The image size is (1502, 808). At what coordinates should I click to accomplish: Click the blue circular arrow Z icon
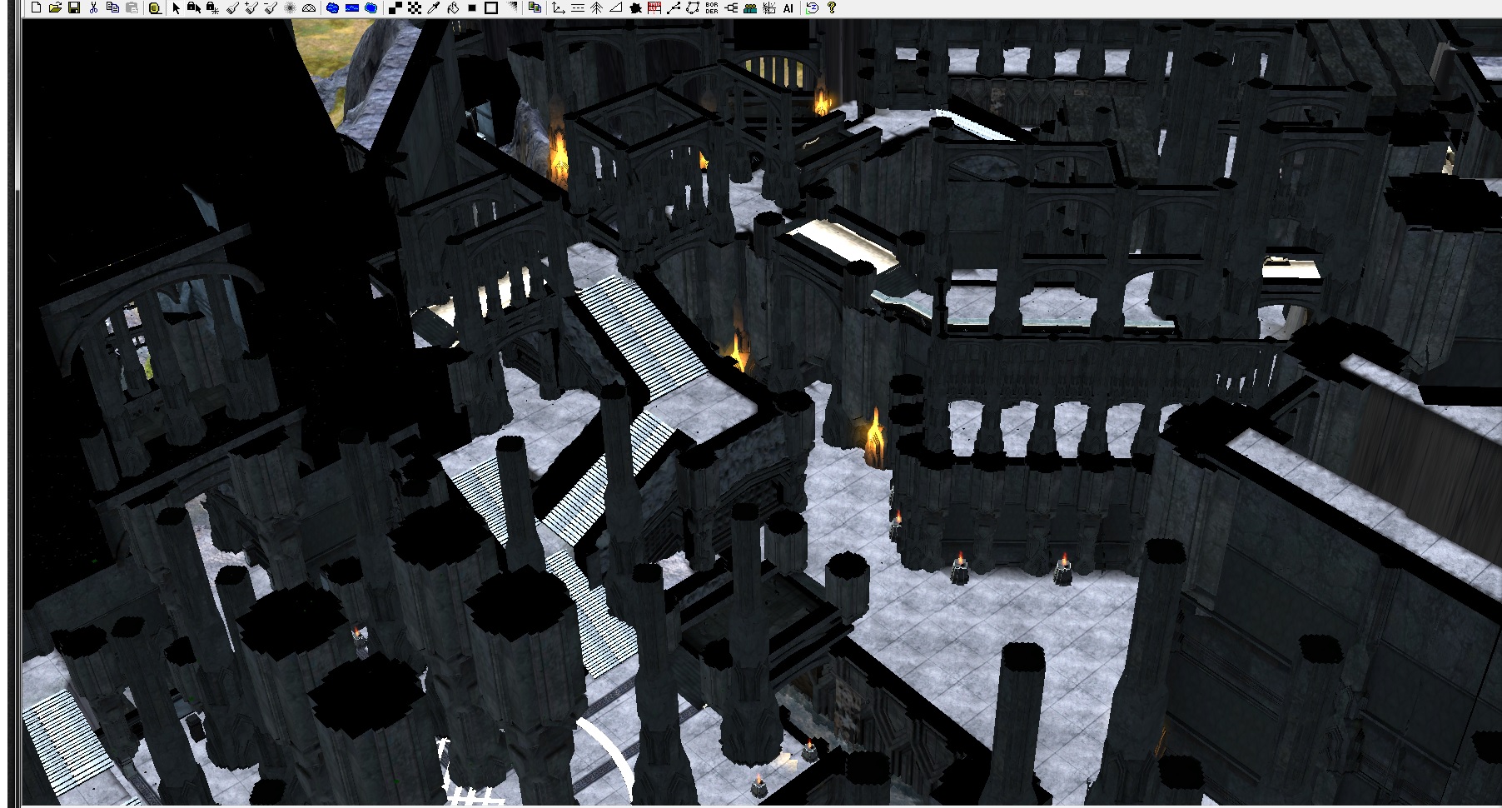coord(812,7)
